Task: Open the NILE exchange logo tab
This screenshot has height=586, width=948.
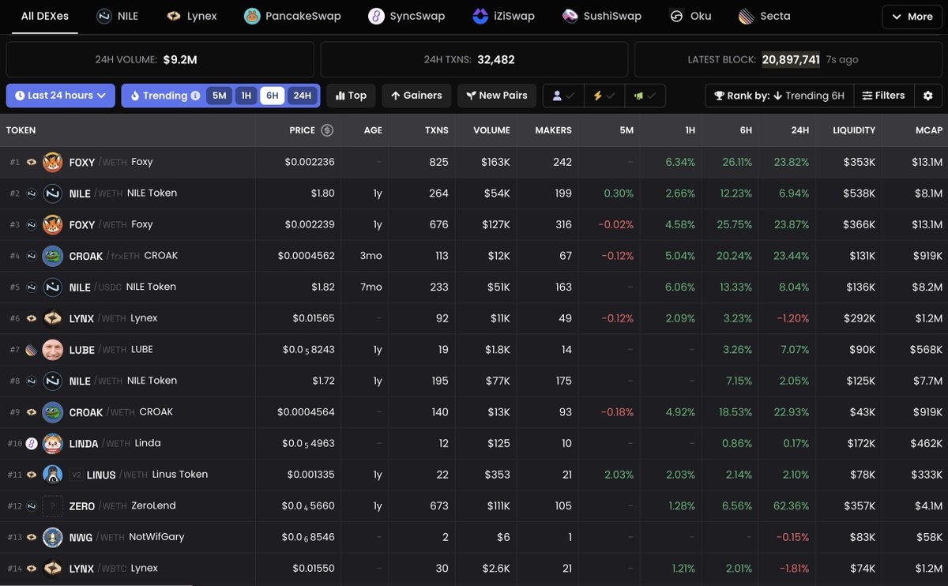Action: coord(103,16)
